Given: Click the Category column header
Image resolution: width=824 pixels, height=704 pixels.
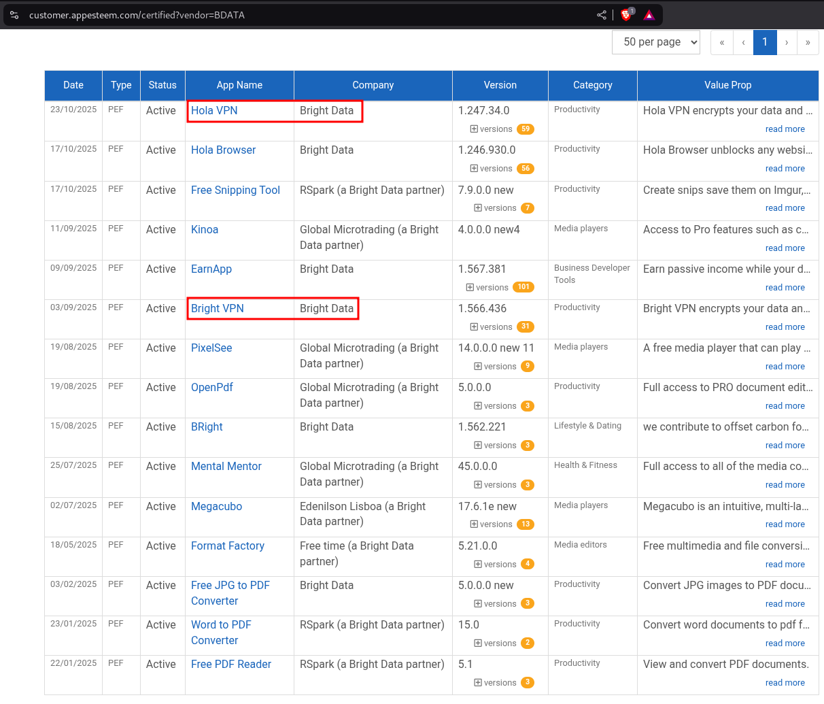Looking at the screenshot, I should [592, 85].
